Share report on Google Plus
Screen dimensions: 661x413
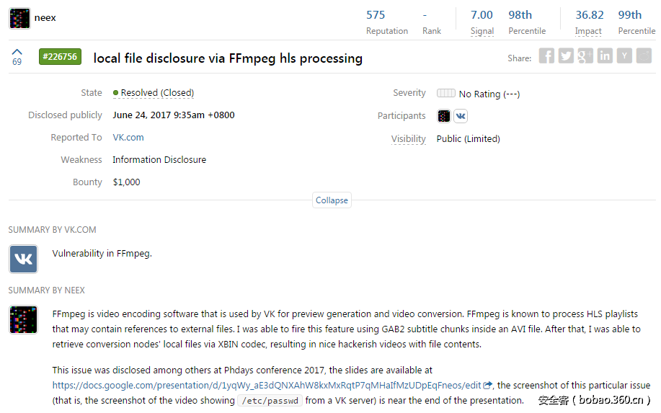pos(585,56)
